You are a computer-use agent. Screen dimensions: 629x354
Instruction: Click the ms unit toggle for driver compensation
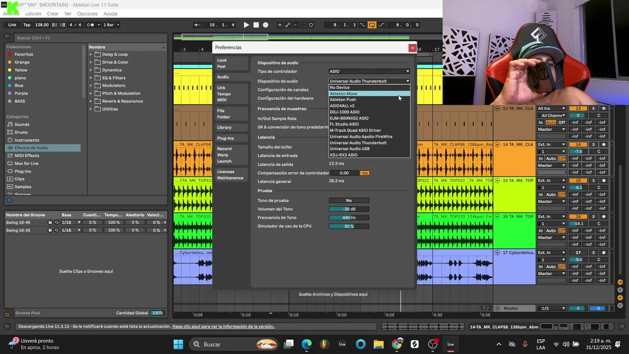point(365,173)
